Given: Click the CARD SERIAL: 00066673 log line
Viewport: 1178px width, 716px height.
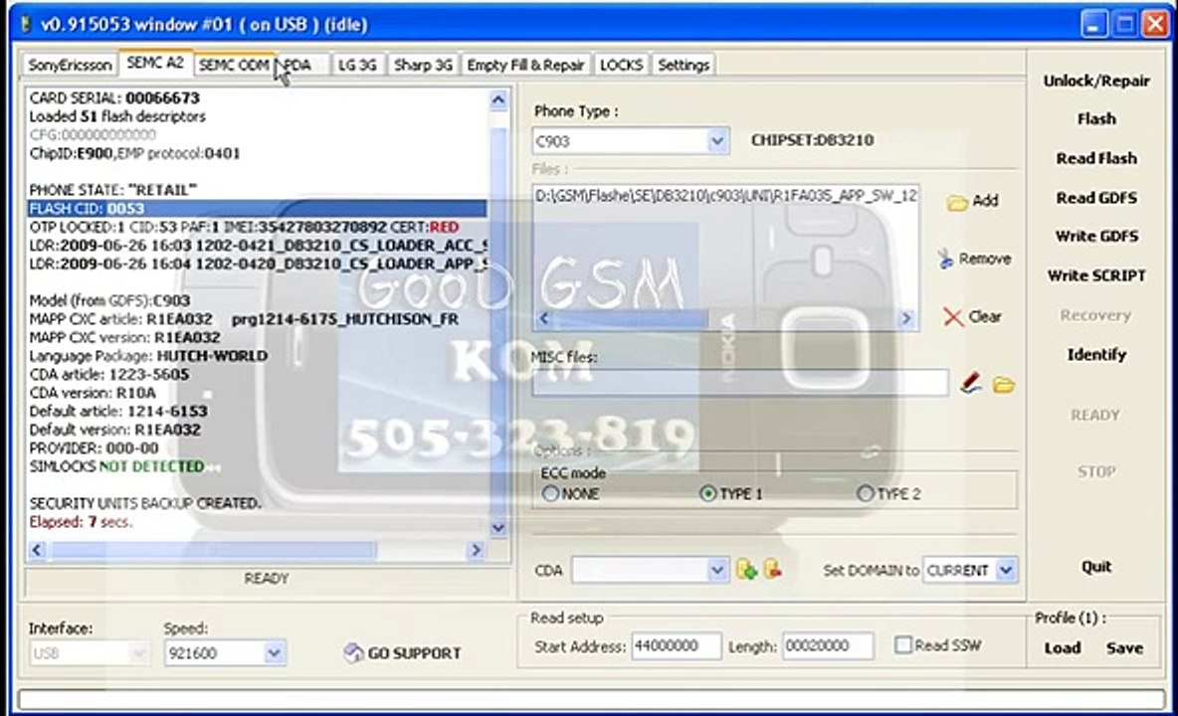Looking at the screenshot, I should coord(114,98).
